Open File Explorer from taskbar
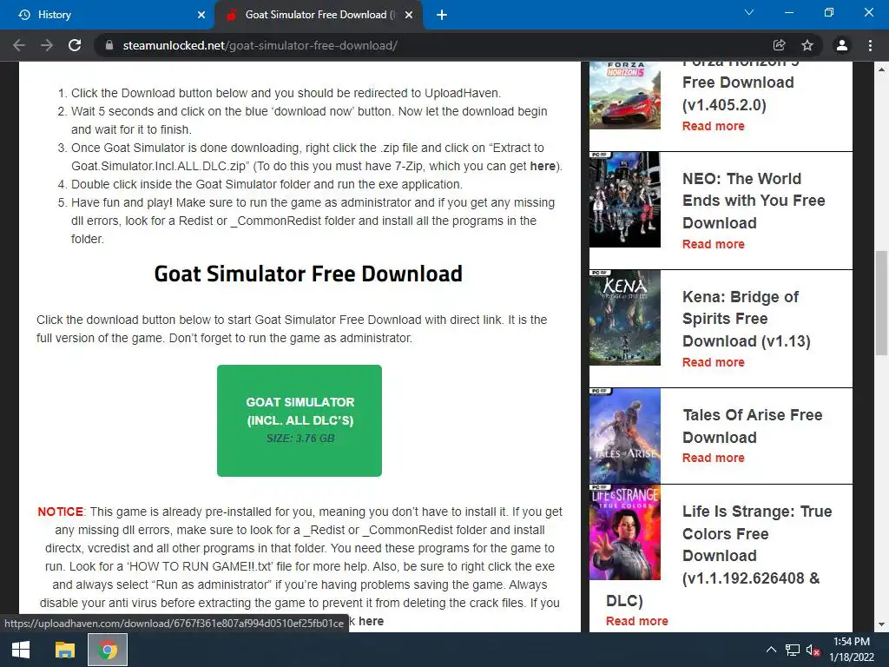This screenshot has height=667, width=889. pyautogui.click(x=64, y=650)
